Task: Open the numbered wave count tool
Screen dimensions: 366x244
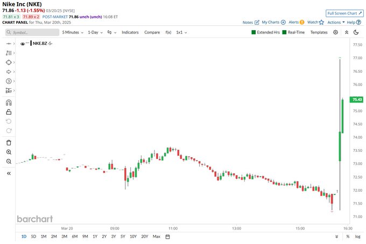Action: (9, 81)
